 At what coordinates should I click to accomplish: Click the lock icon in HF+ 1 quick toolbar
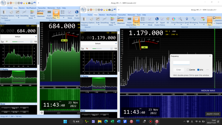(27, 3)
